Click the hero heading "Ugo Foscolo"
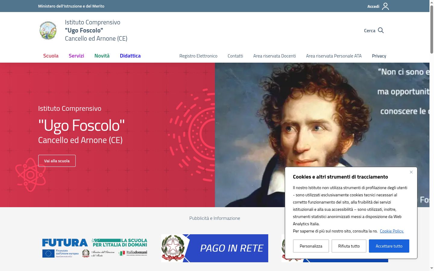The height and width of the screenshot is (271, 434). (81, 125)
